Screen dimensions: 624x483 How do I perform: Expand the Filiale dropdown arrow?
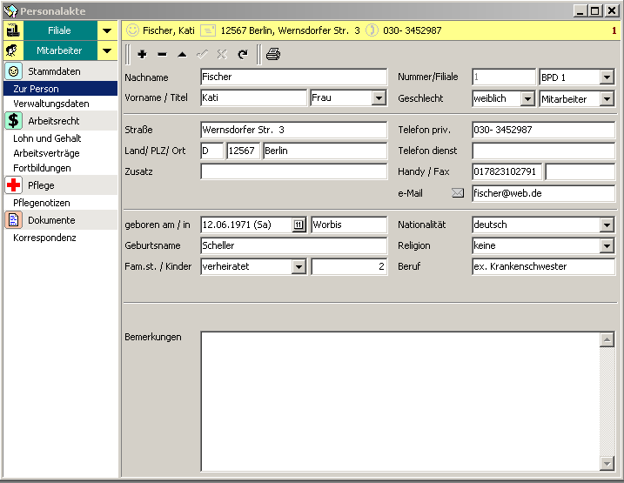pyautogui.click(x=107, y=30)
